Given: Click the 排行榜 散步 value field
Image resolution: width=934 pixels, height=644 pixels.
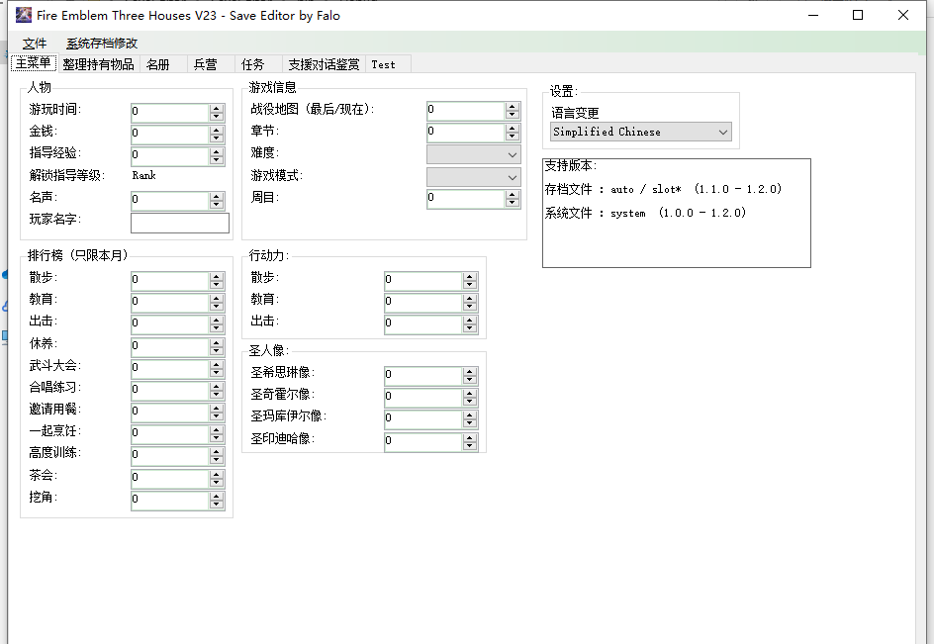Looking at the screenshot, I should (x=170, y=281).
